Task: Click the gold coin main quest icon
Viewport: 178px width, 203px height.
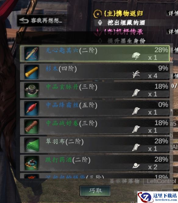Action: [98, 14]
